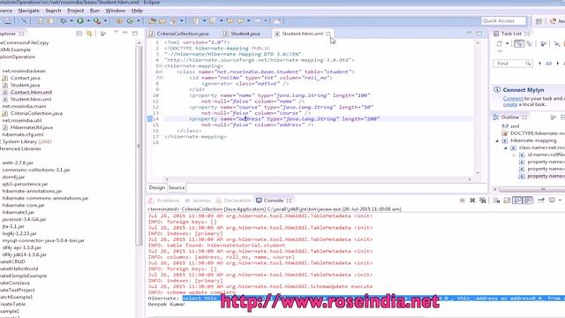Toggle Categorized presentation in Task List

click(519, 44)
